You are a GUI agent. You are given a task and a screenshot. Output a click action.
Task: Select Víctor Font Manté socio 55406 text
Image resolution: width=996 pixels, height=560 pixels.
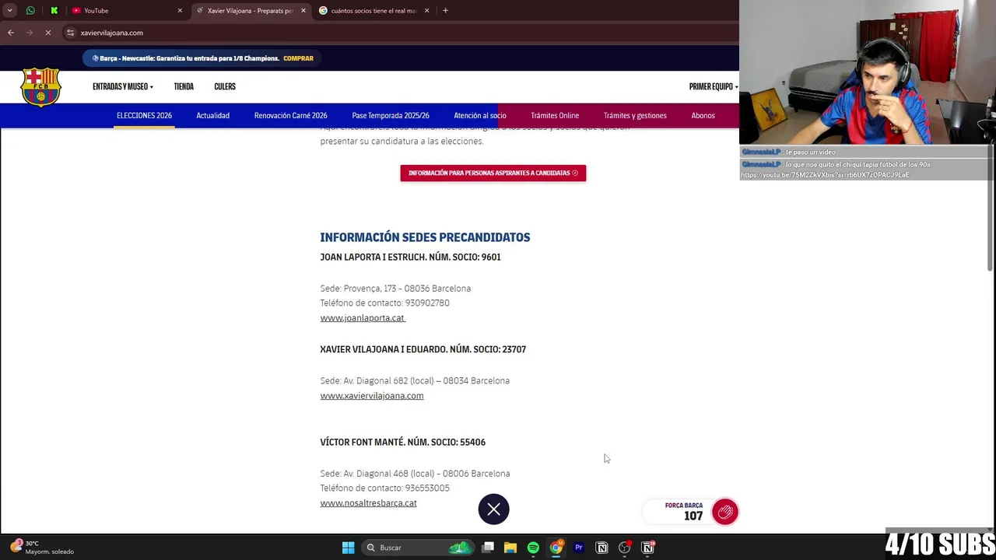[402, 442]
